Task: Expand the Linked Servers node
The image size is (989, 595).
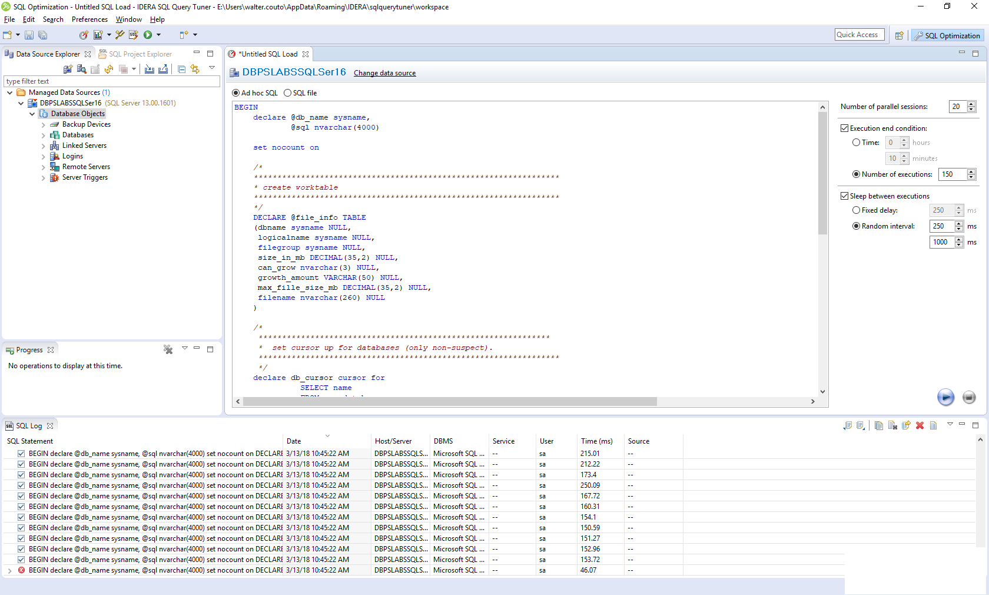Action: [43, 146]
